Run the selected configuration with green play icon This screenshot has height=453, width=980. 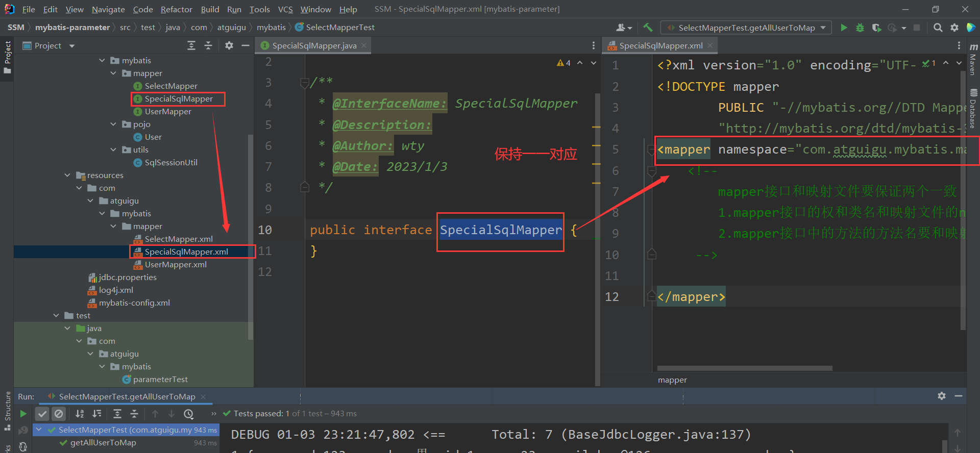844,28
